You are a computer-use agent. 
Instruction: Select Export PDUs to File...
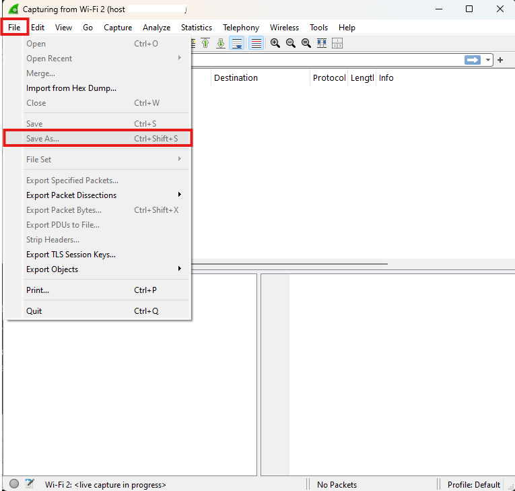(x=97, y=225)
